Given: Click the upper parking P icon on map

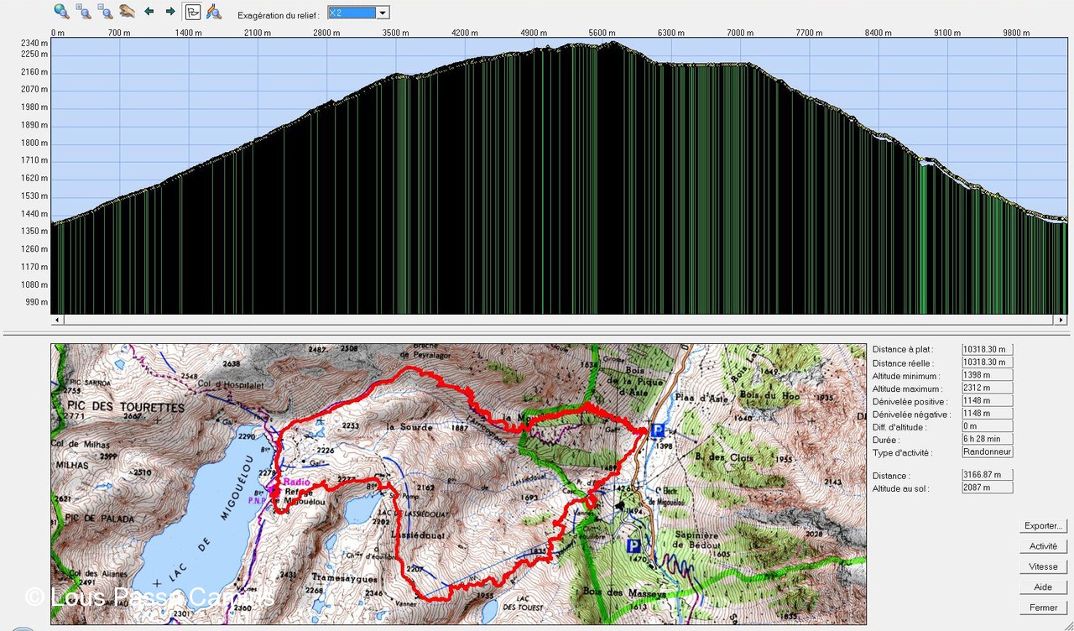Looking at the screenshot, I should pos(658,430).
